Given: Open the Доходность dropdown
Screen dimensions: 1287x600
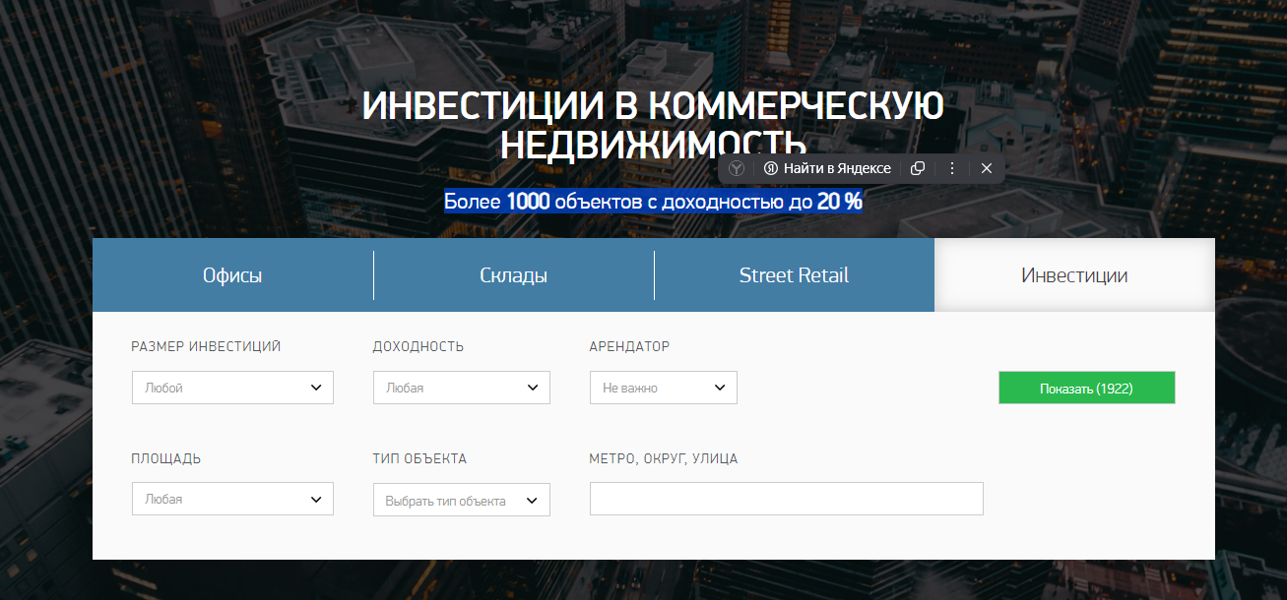Looking at the screenshot, I should click(461, 388).
